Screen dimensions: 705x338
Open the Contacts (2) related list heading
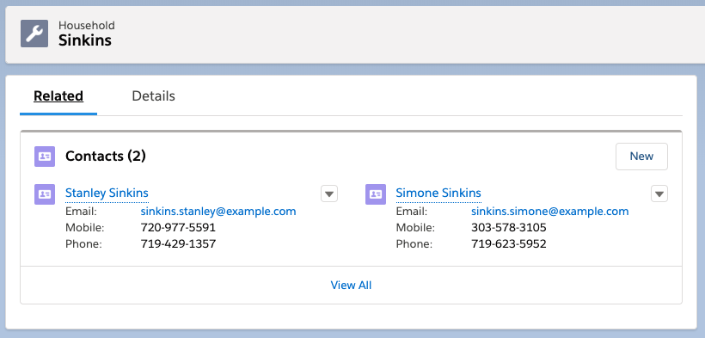coord(106,157)
